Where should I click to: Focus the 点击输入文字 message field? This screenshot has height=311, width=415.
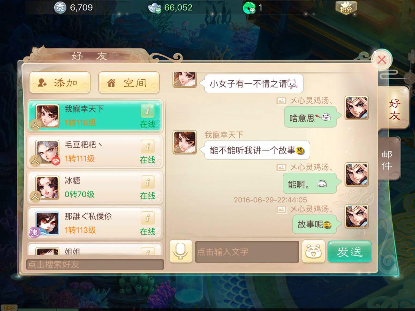tap(247, 251)
